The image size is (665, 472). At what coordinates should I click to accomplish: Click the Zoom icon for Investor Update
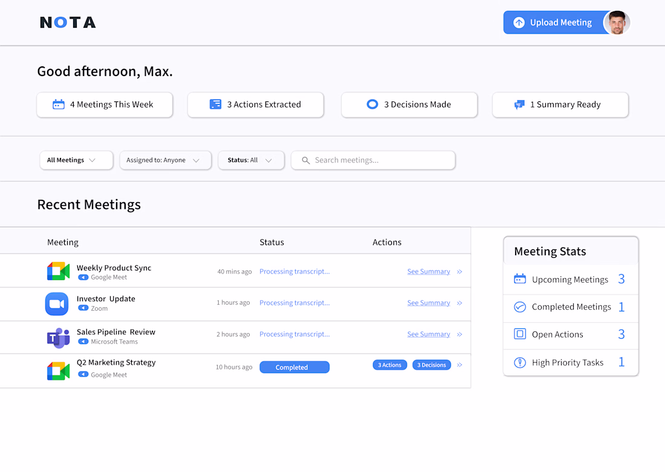click(x=57, y=304)
